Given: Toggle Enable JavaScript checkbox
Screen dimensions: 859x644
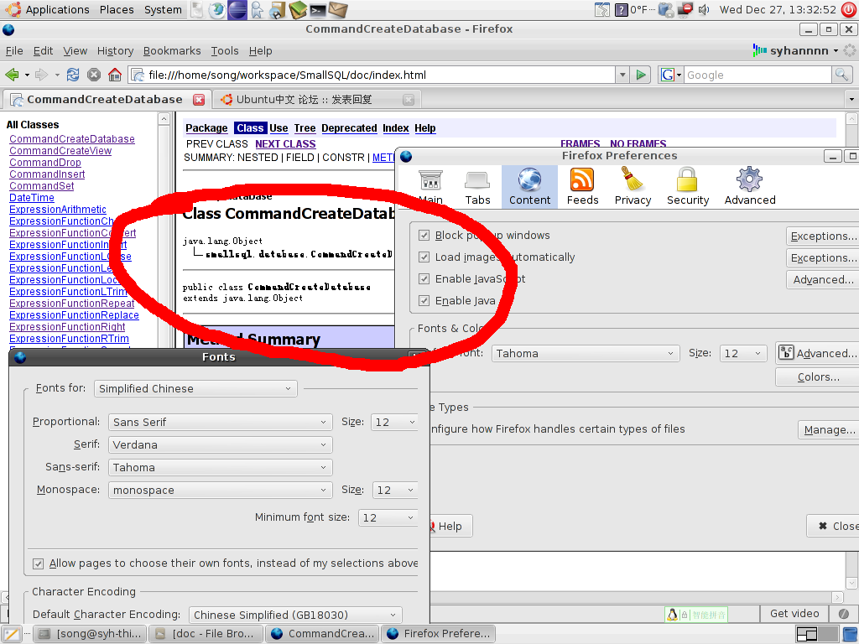Looking at the screenshot, I should coord(424,278).
